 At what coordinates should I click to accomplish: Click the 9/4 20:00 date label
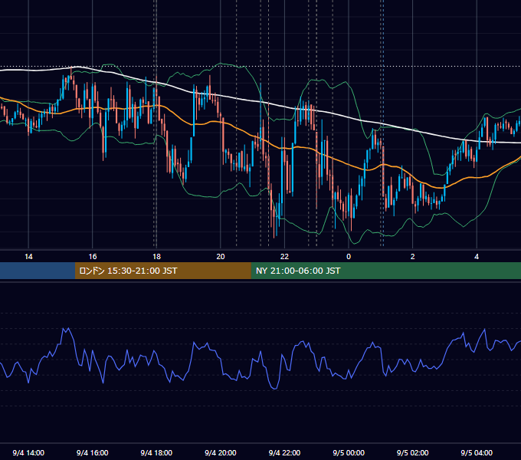221,452
